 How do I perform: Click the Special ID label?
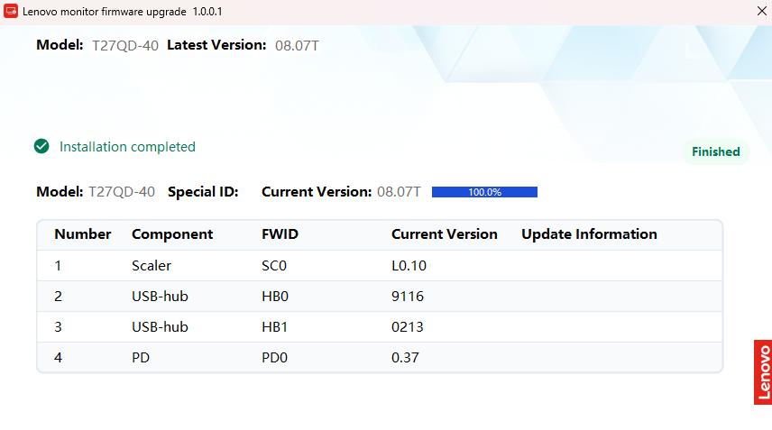(203, 192)
